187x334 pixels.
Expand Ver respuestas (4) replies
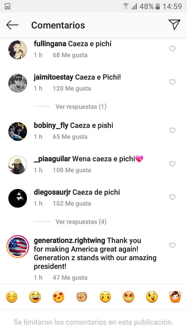(x=81, y=222)
